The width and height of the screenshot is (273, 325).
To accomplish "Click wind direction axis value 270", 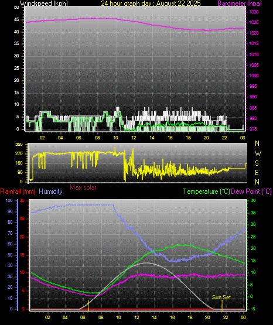I will (19, 154).
